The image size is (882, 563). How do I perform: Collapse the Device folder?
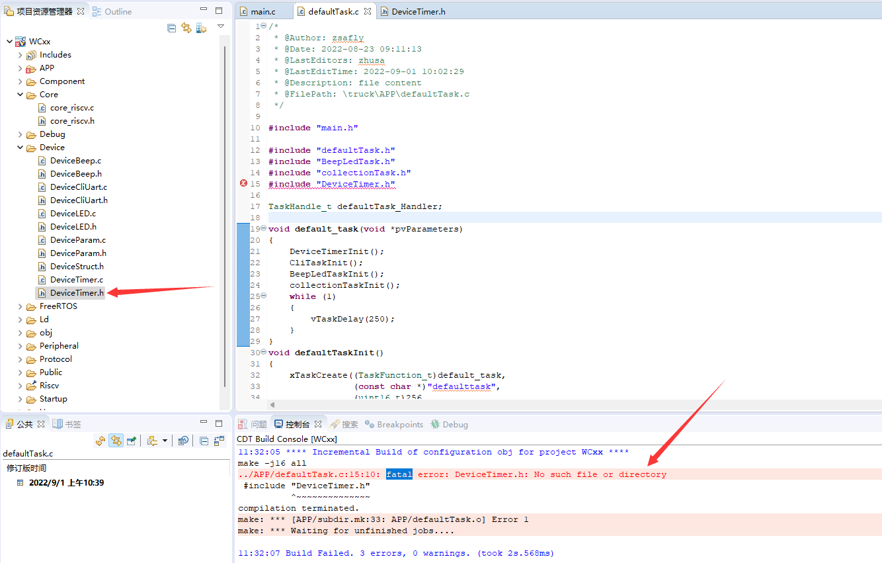click(x=20, y=148)
